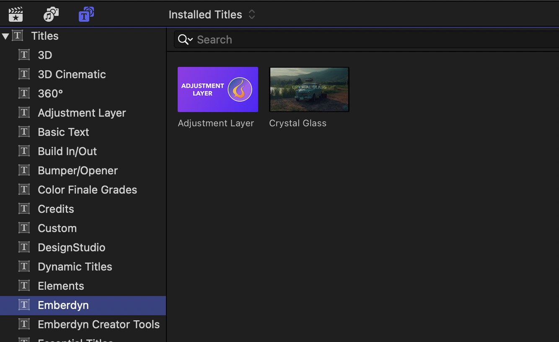Show the Photos and Audio sidebar
The image size is (559, 342).
51,15
